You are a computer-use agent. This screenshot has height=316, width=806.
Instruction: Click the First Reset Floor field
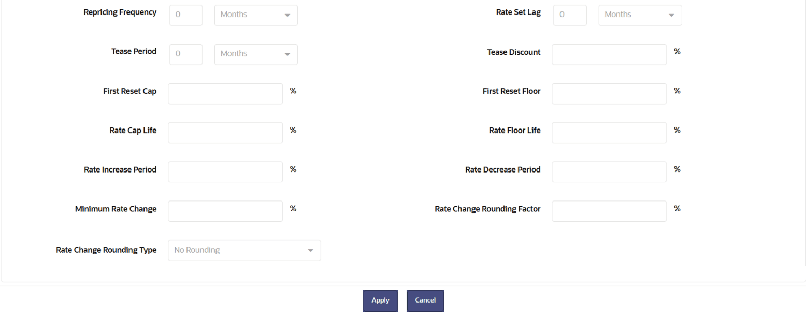click(x=609, y=93)
